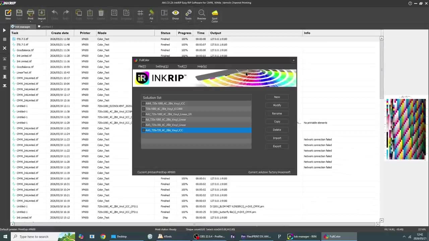Viewport: 429px width, 241px height.
Task: Click the Import solution button
Action: pyautogui.click(x=277, y=138)
